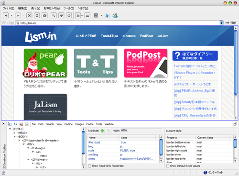Click the web page vertical scrollbar thumb
This screenshot has height=176, width=239.
click(x=236, y=62)
